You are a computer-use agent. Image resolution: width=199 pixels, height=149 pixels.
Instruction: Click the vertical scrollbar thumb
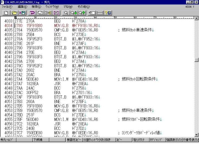coord(196,60)
